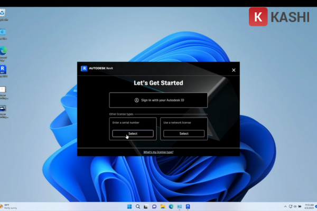Sign in with your Autodesk ID

pyautogui.click(x=158, y=100)
